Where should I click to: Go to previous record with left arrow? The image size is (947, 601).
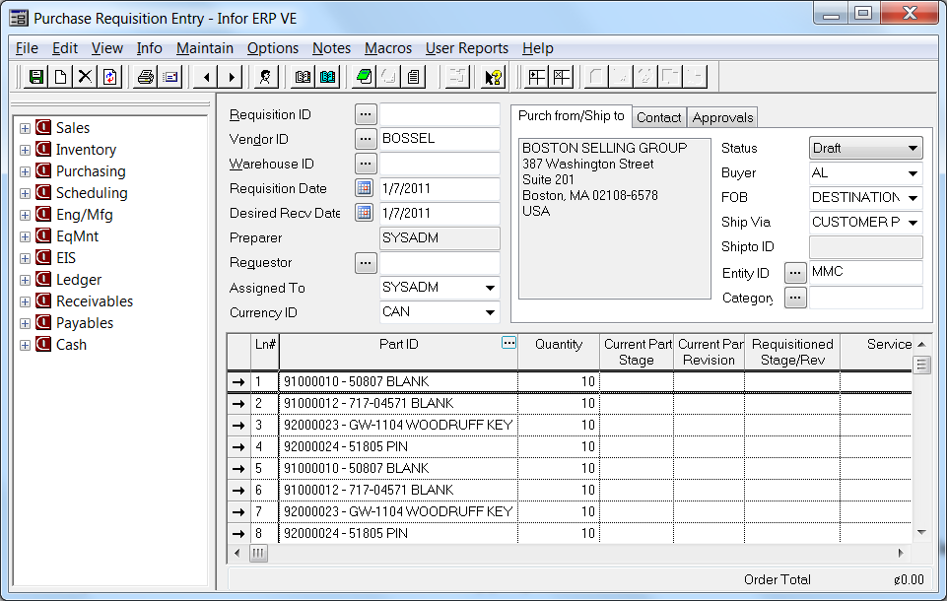click(x=207, y=77)
